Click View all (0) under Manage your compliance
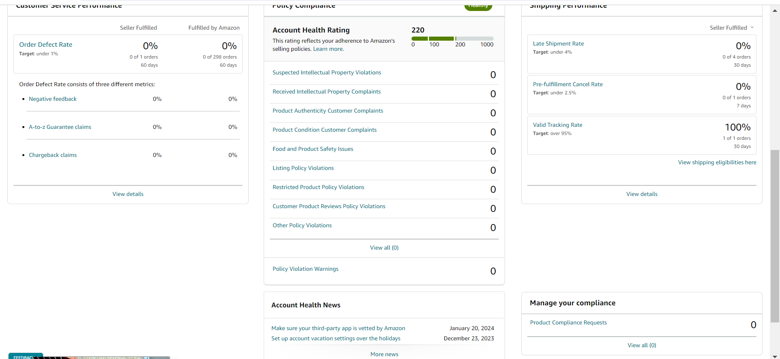 click(642, 345)
